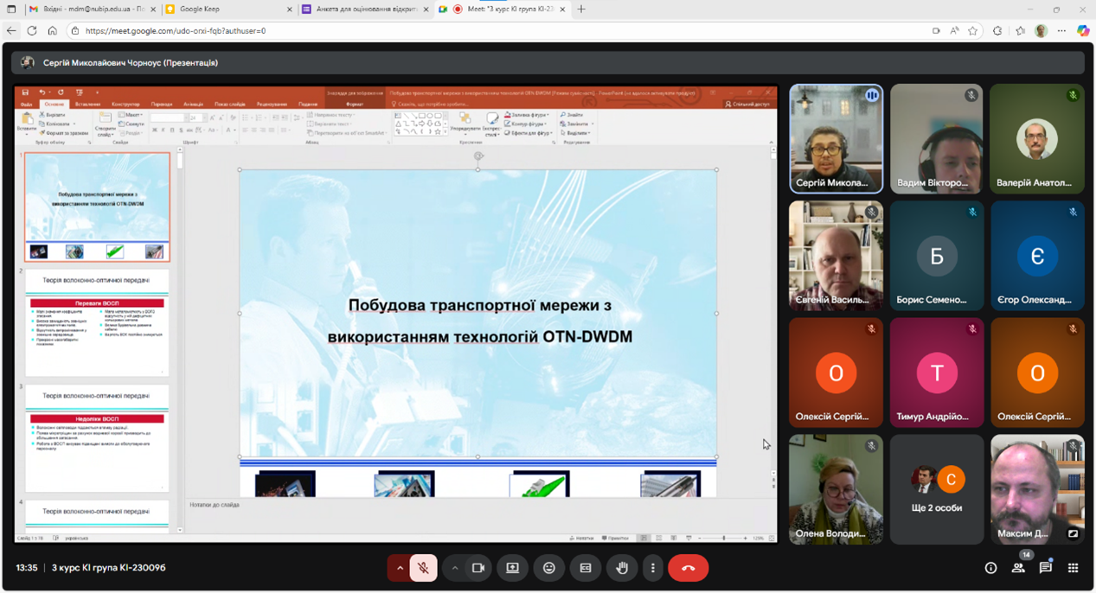Select the 'Ще 2 особи' participants tile

click(937, 489)
